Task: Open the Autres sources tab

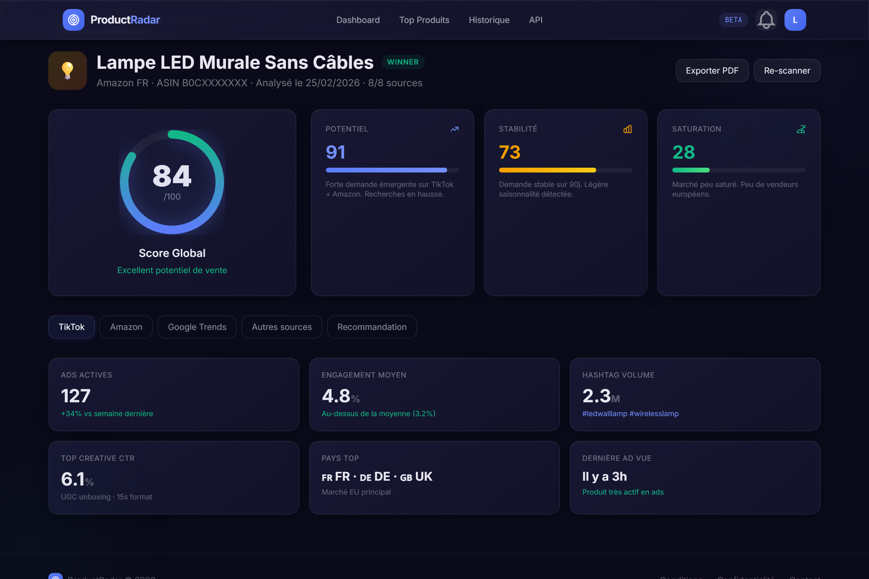Action: [x=282, y=327]
